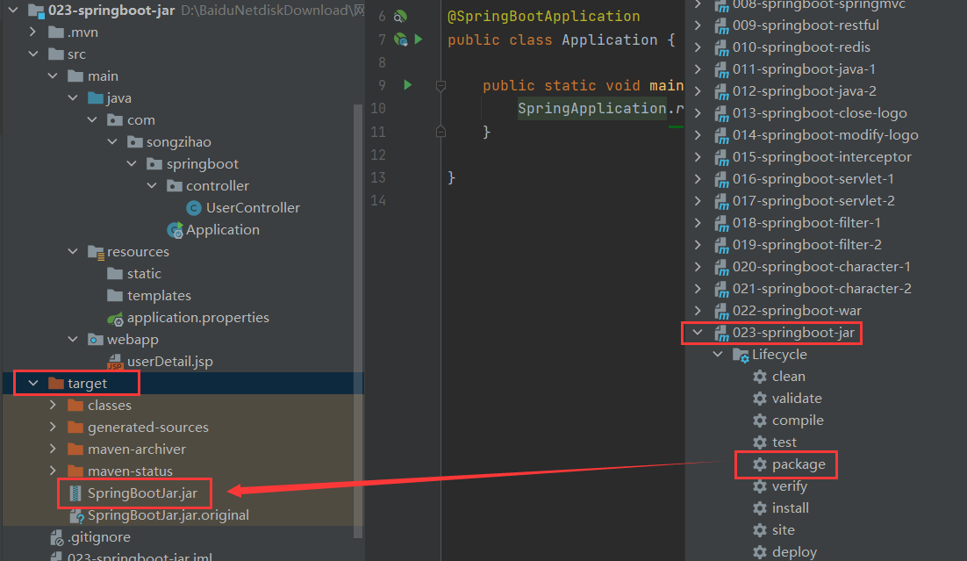This screenshot has width=967, height=561.
Task: Open application.properties config file
Action: [x=197, y=318]
